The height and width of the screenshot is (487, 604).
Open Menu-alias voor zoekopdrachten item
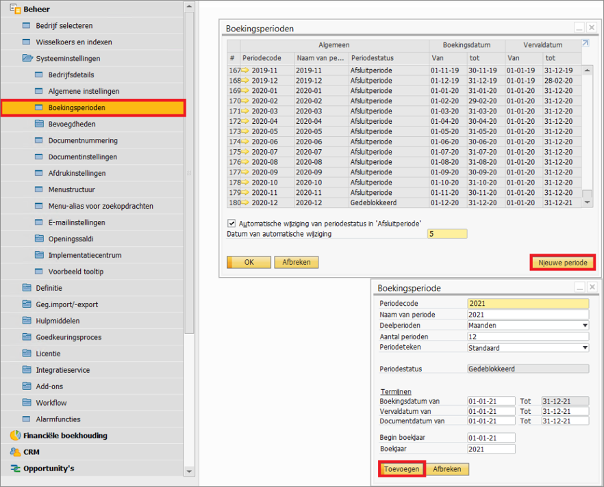(x=101, y=206)
